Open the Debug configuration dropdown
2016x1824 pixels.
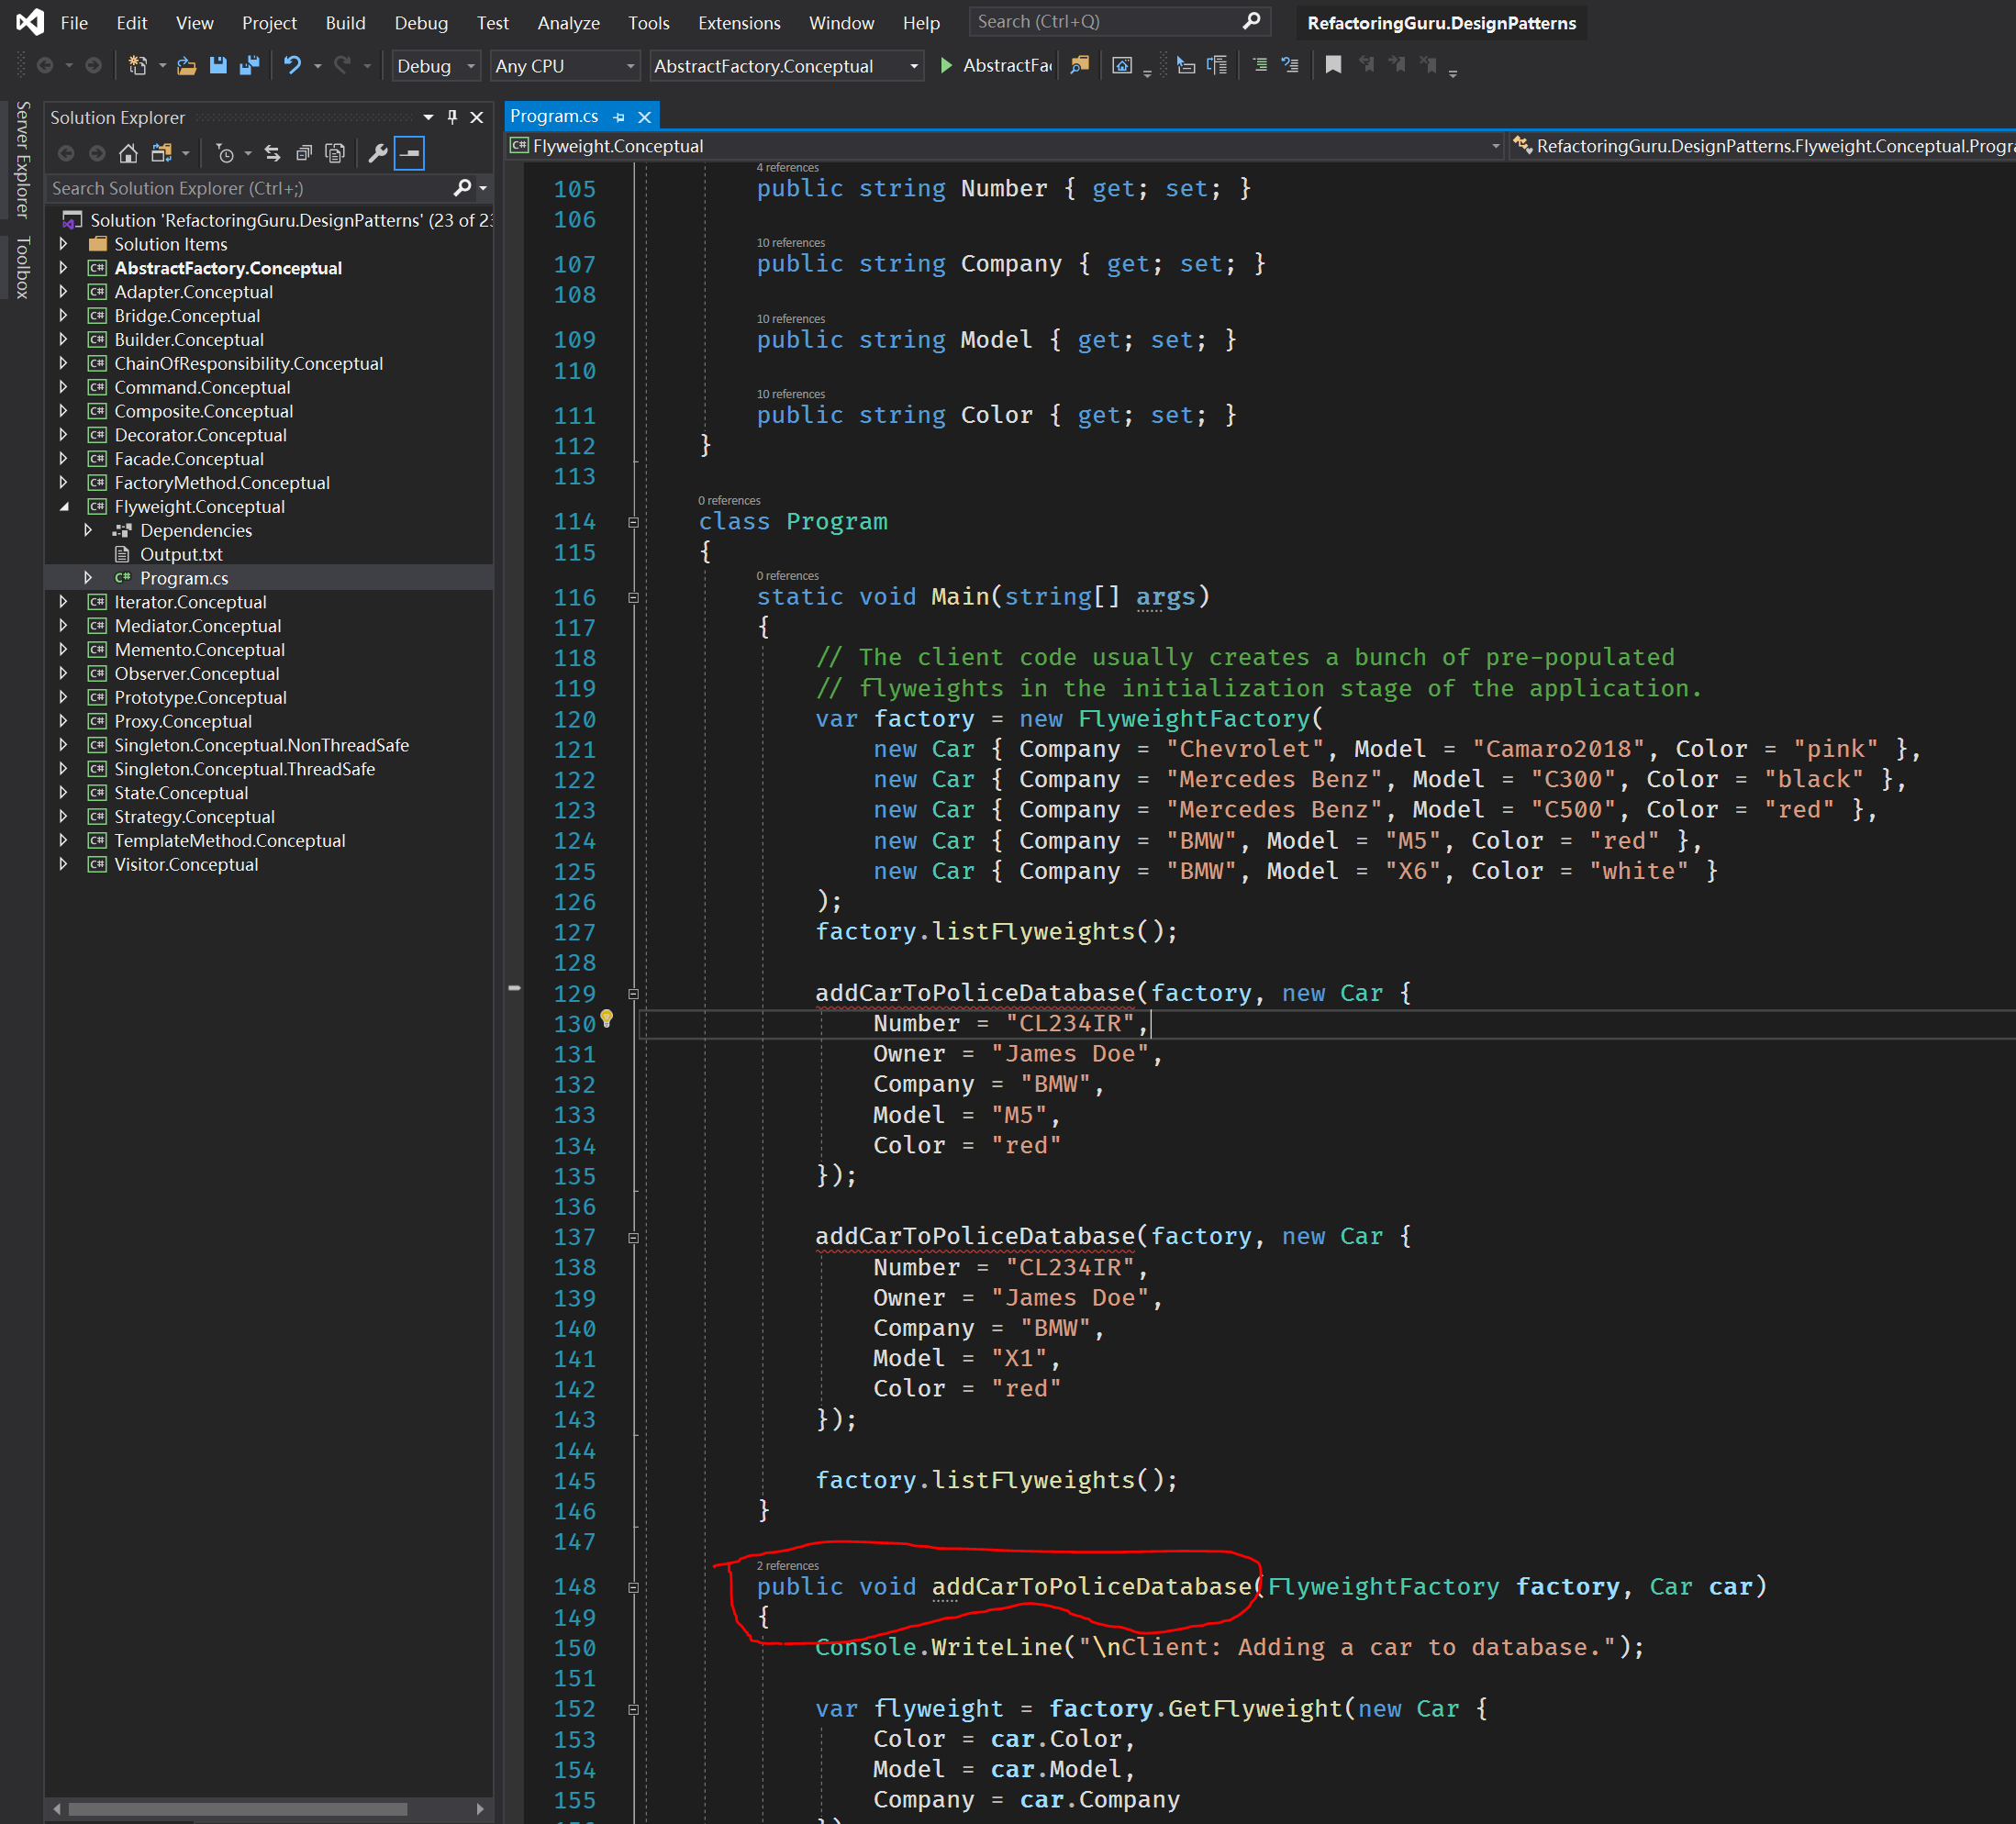[436, 66]
